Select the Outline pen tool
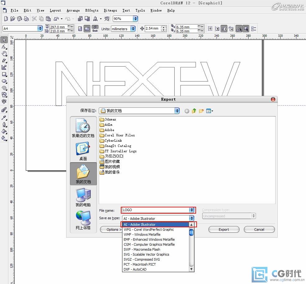Image resolution: width=306 pixels, height=284 pixels. 4,125
